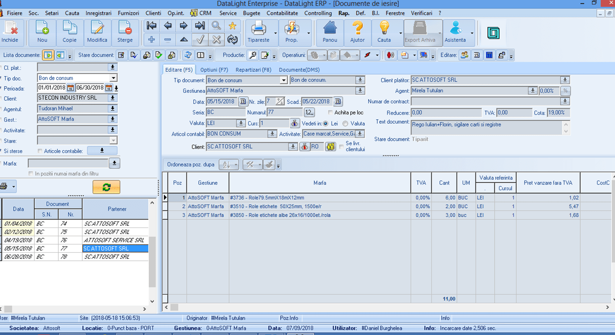615x335 pixels.
Task: Go to the next record arrow
Action: (184, 26)
